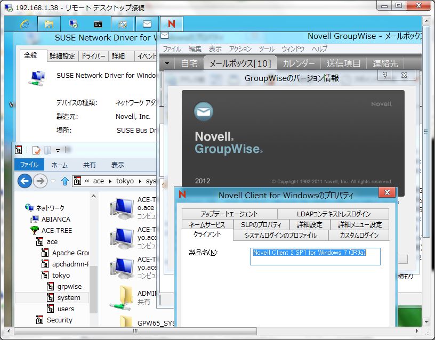Open the GroupWise ファイル menu
This screenshot has width=435, height=340.
[x=172, y=49]
